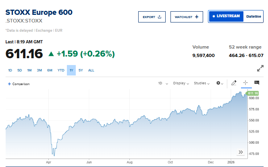
Task: Choose the 1M time range
Action: [29, 70]
